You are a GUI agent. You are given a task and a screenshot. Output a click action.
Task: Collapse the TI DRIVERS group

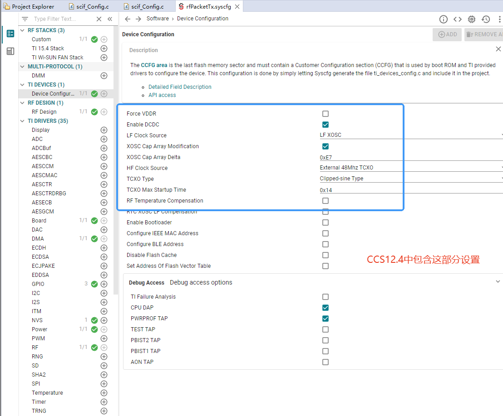point(22,121)
